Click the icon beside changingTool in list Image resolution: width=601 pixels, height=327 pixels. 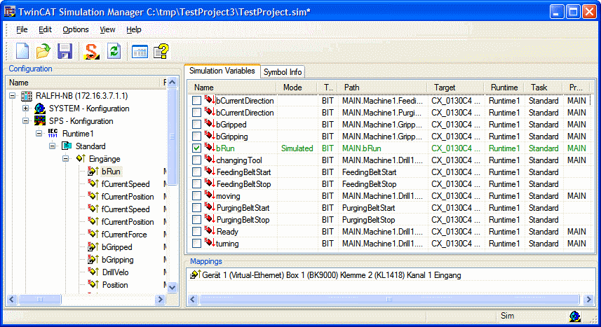[x=209, y=160]
